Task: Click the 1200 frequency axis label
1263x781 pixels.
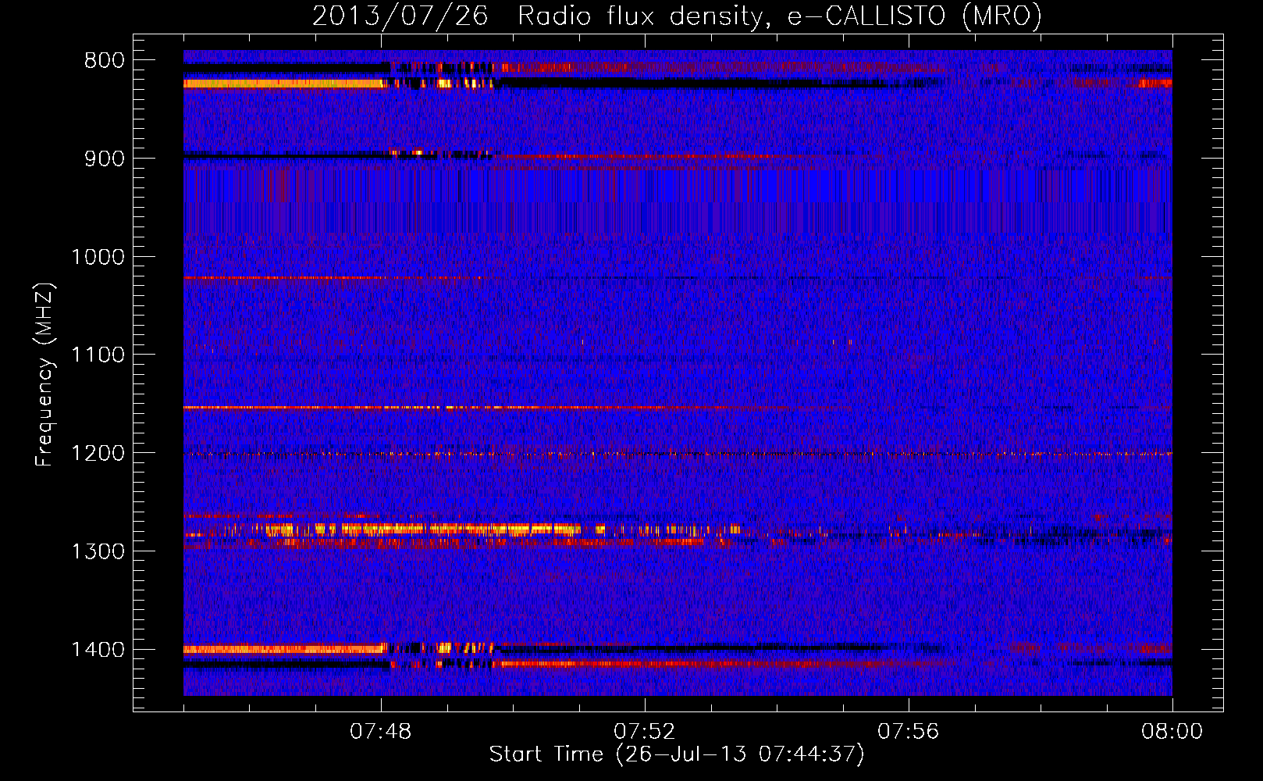Action: coord(98,454)
